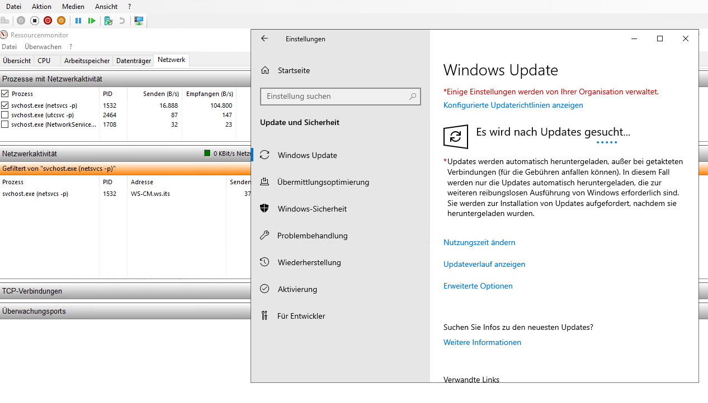Image resolution: width=708 pixels, height=403 pixels.
Task: Click the Ctrl+Alt+Del toolbar icon
Action: pos(4,21)
